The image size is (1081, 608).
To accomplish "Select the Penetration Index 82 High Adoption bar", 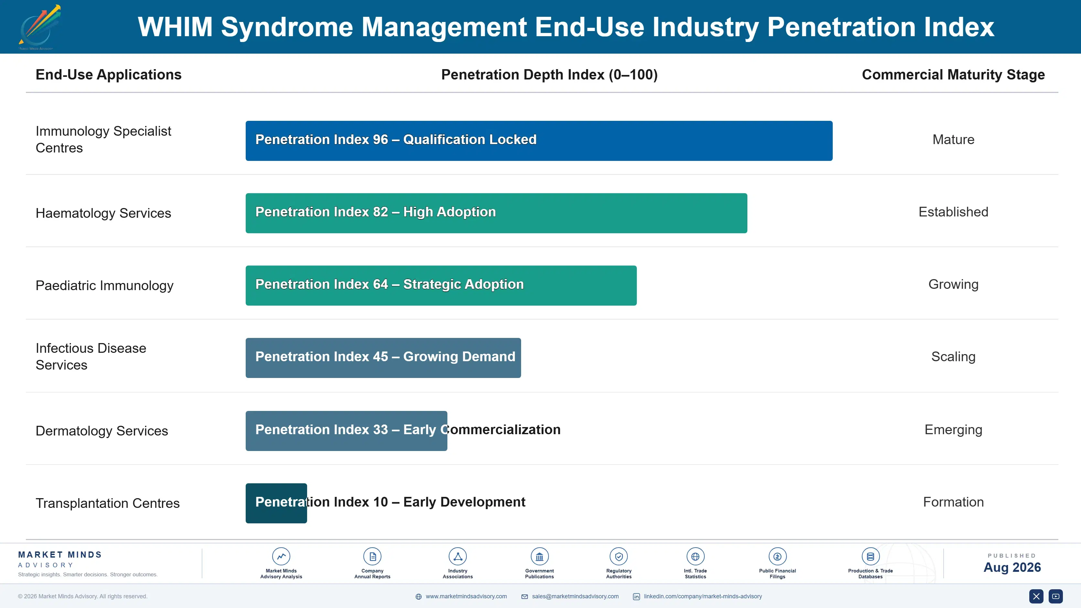I will [x=497, y=213].
